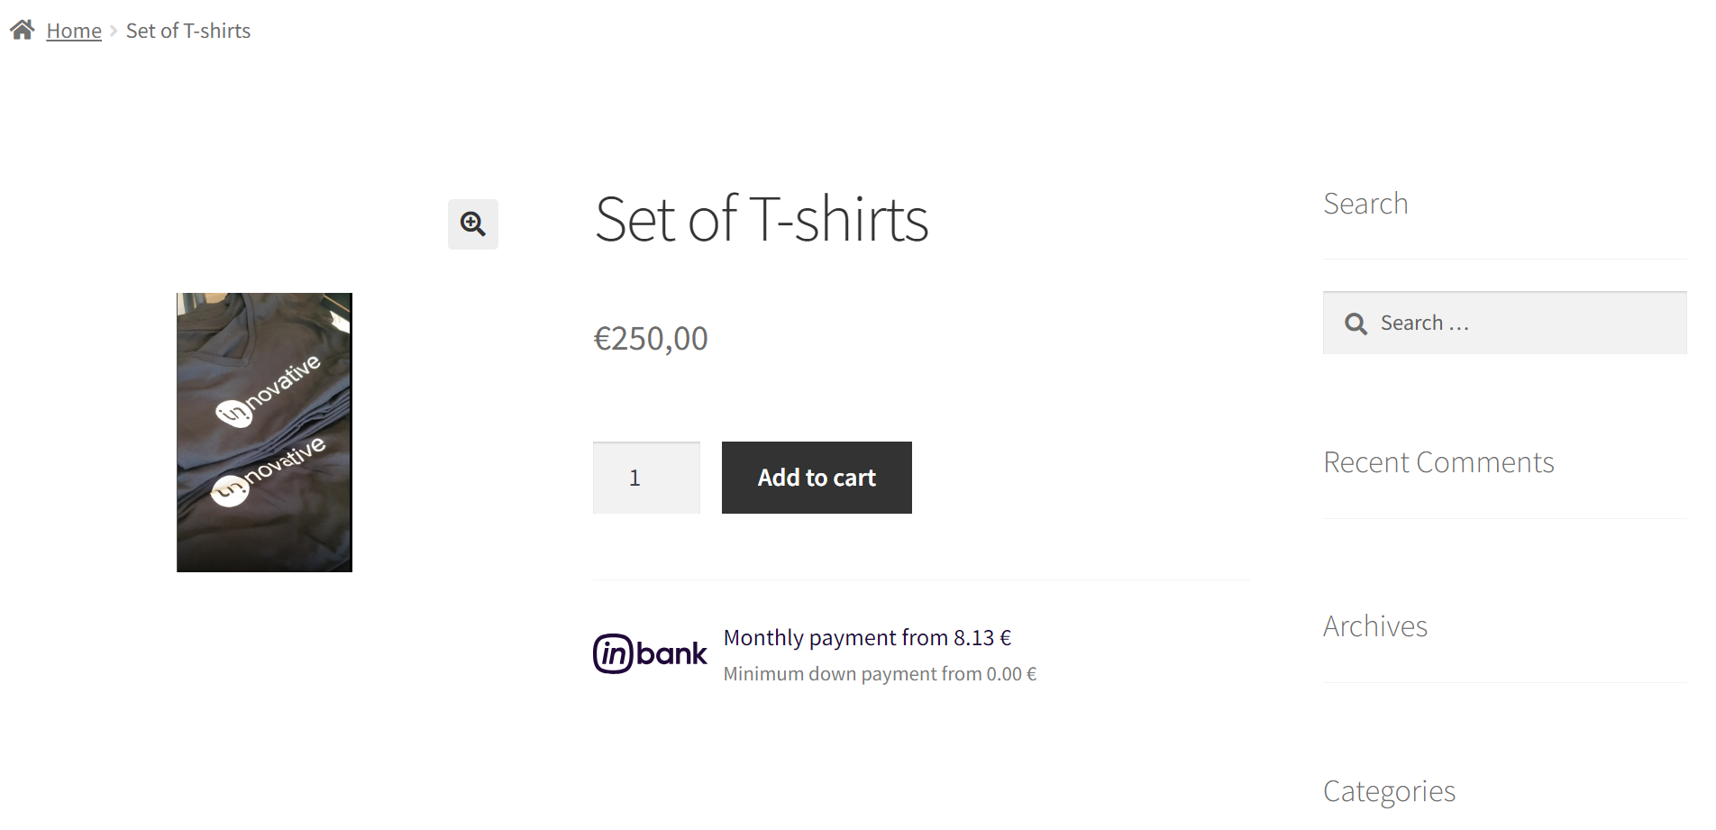Viewport: 1716px width, 830px height.
Task: Click the 'Minimum down payment from 0.00 €' text
Action: (x=880, y=674)
